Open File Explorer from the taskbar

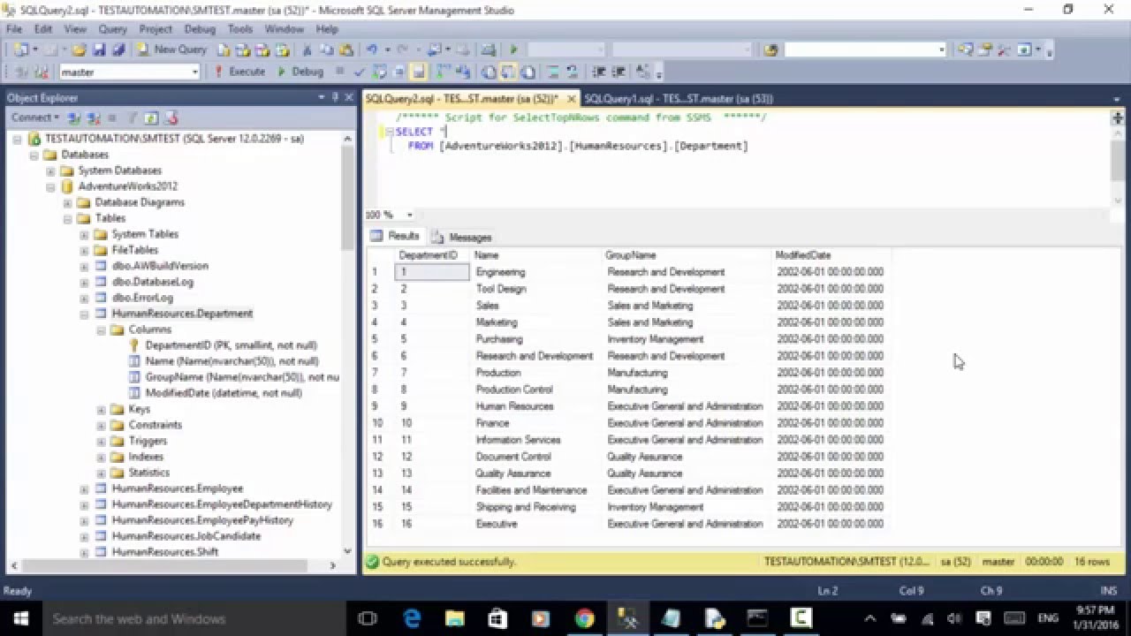(454, 618)
